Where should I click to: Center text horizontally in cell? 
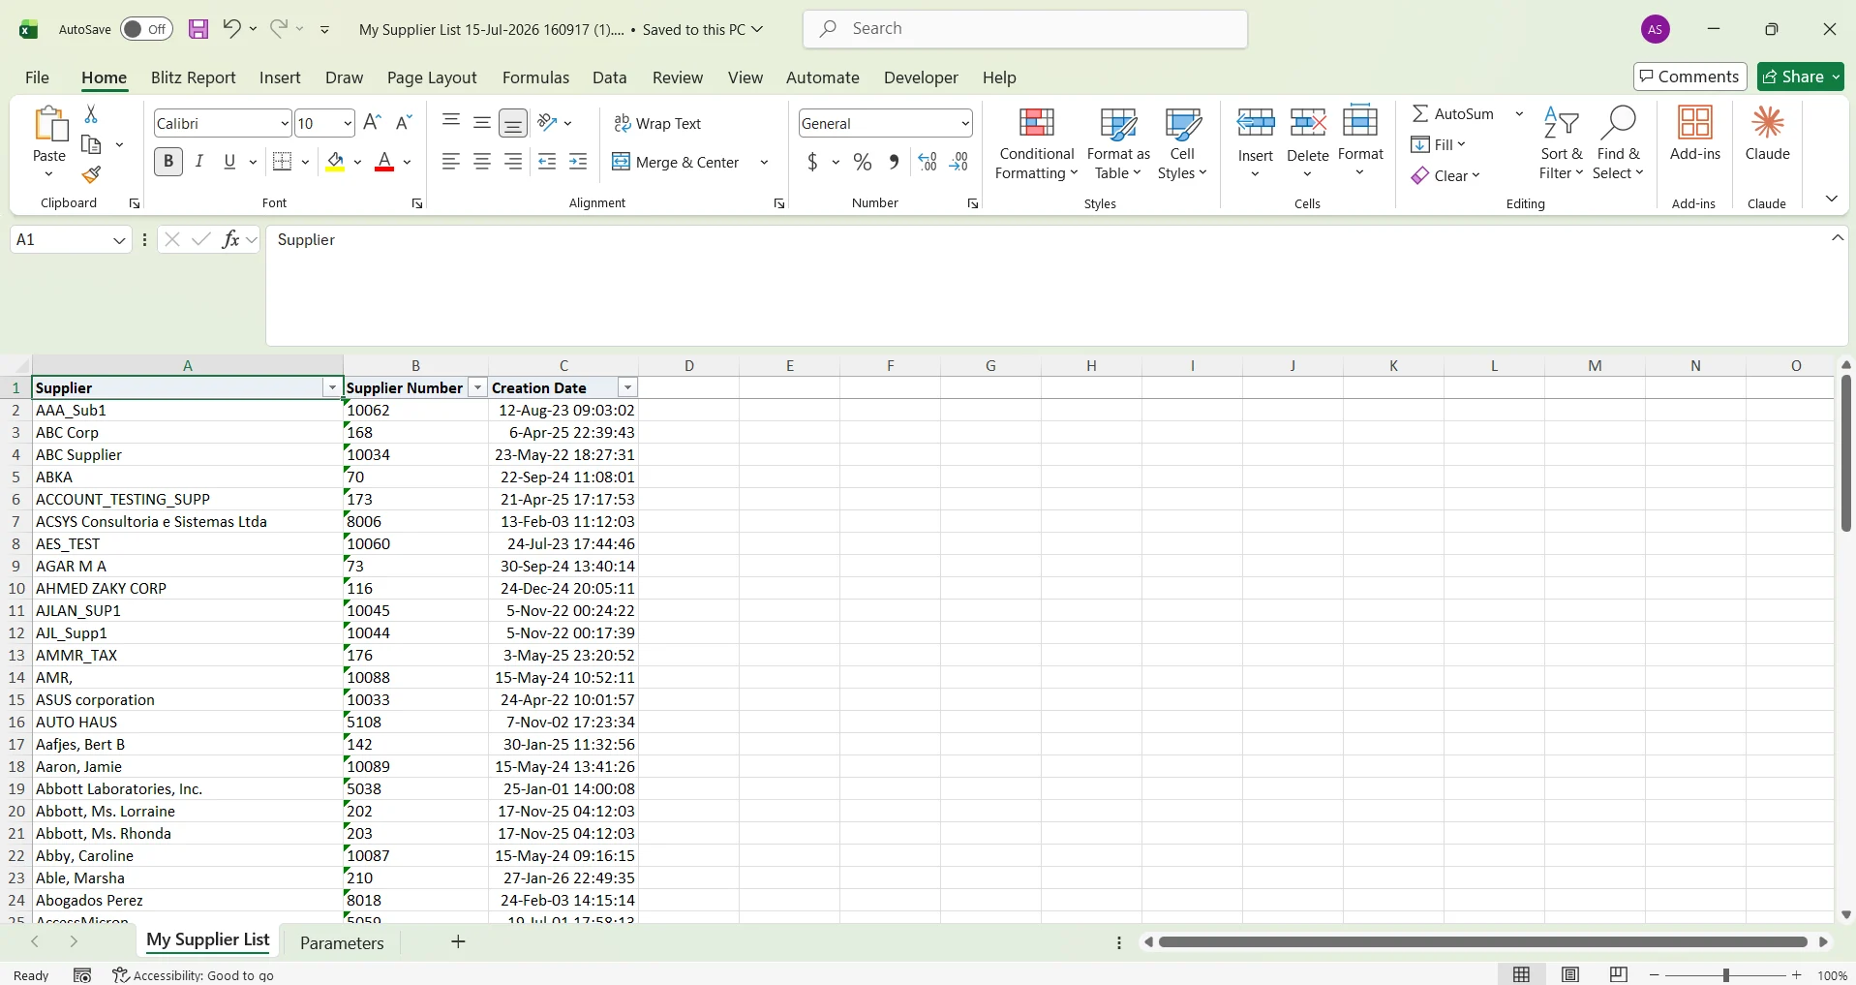coord(482,162)
